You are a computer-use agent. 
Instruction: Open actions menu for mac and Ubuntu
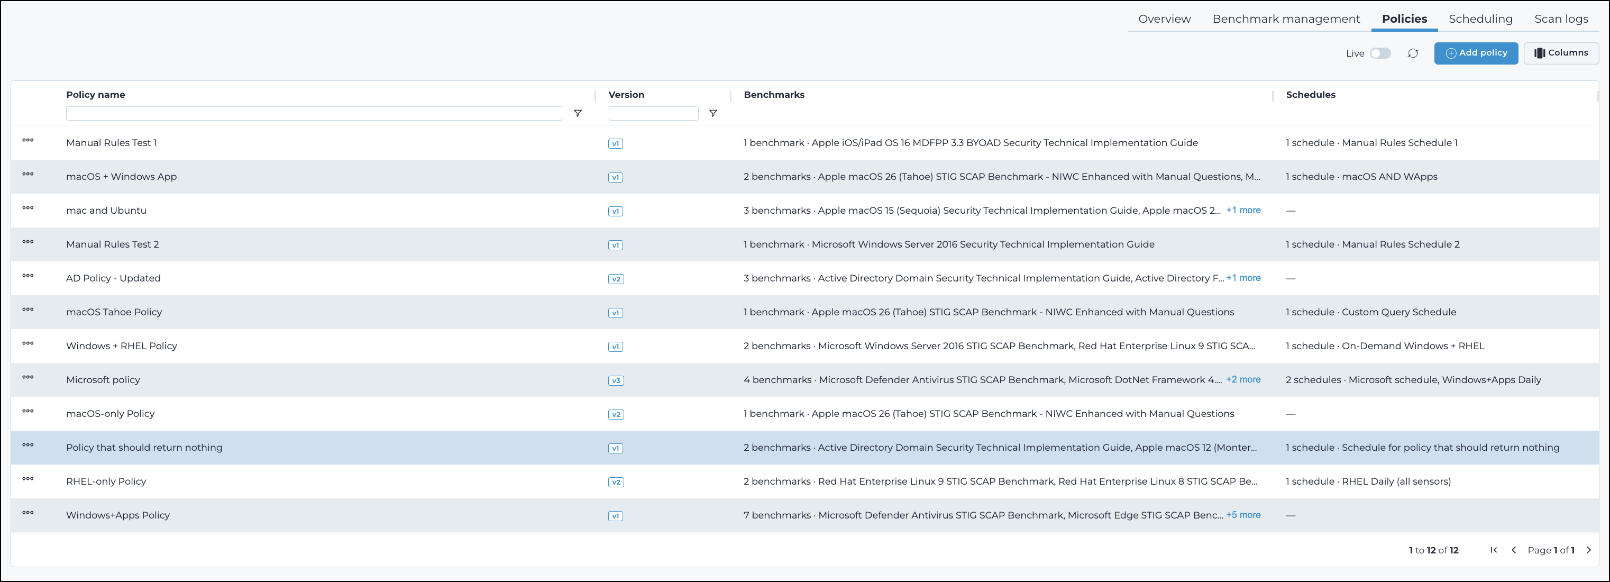28,208
